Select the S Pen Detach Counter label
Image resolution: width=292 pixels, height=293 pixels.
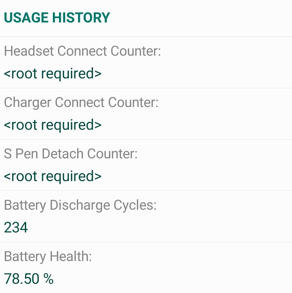click(71, 154)
